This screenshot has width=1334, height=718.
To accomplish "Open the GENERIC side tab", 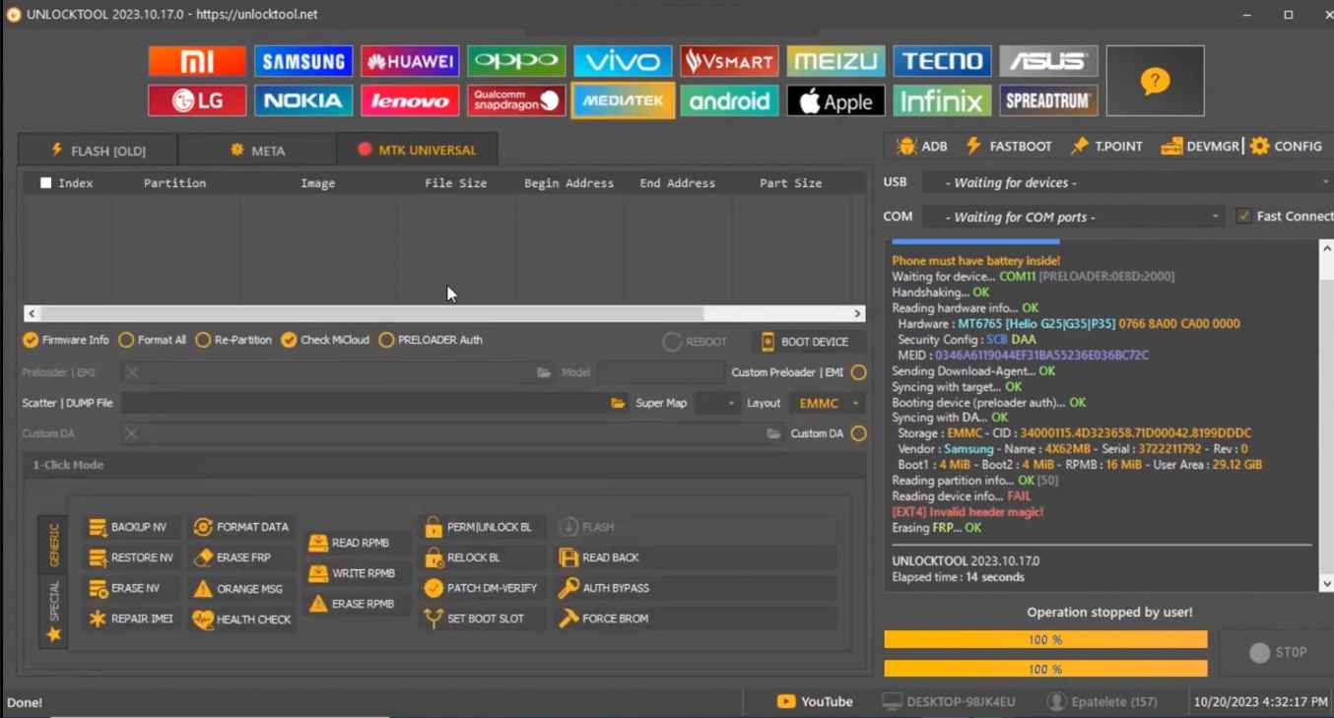I will click(x=53, y=545).
